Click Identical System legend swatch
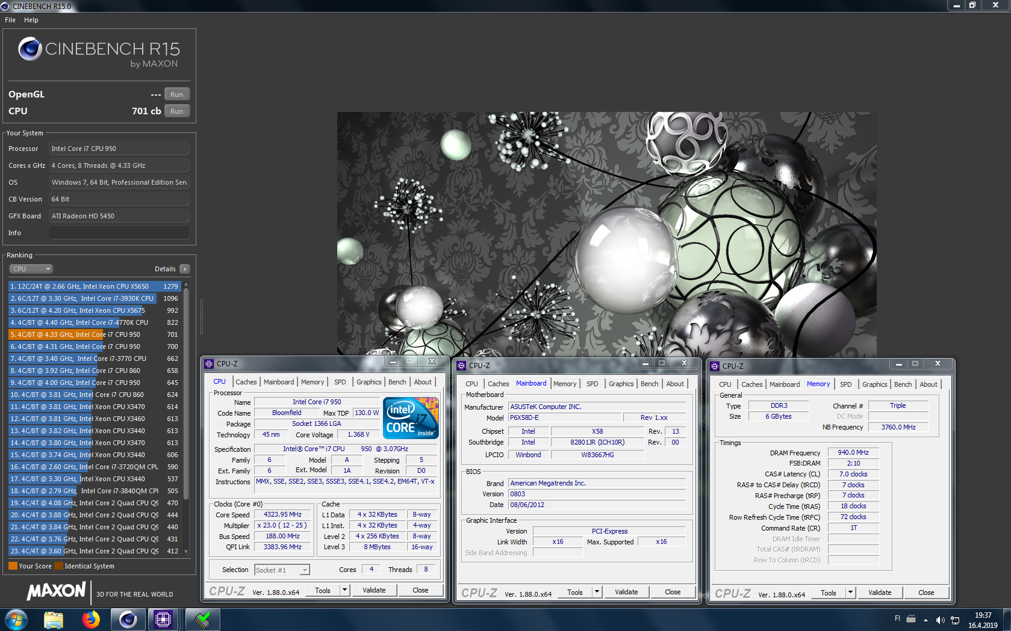This screenshot has width=1011, height=631. tap(58, 566)
